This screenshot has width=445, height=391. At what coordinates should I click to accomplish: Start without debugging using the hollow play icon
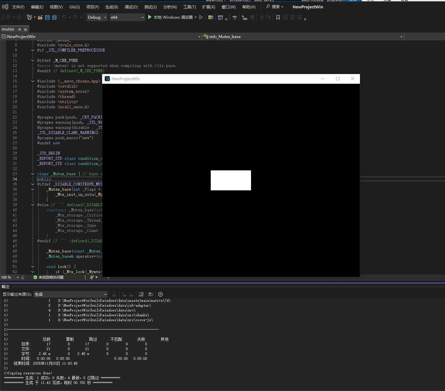click(x=201, y=17)
